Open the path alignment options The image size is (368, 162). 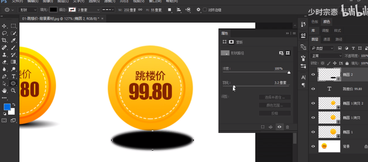(179, 10)
